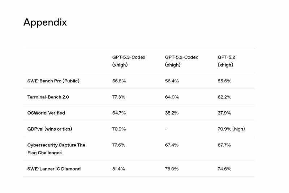Select the SWE-Lancer IC Diamond row label
Screen dimensions: 289x193
(54, 169)
